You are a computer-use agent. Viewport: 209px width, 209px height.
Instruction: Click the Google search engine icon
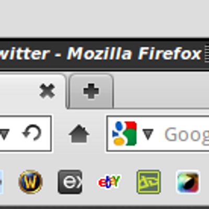click(124, 133)
